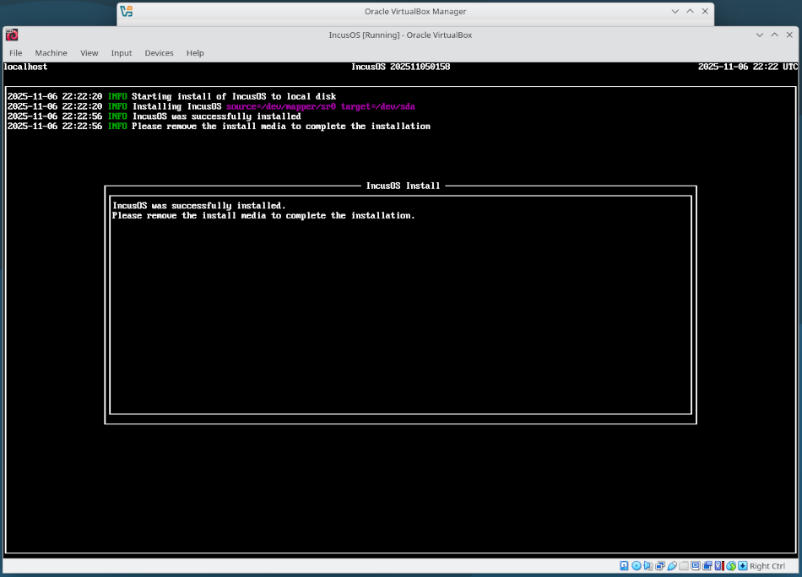Click the hard disk activity status icon
This screenshot has width=802, height=577.
tap(624, 565)
